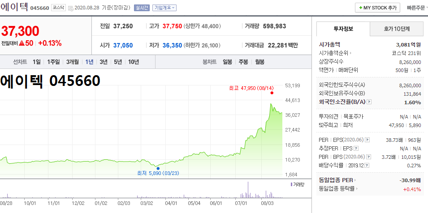Click the 시가총액 value 3,081억원

click(408, 44)
